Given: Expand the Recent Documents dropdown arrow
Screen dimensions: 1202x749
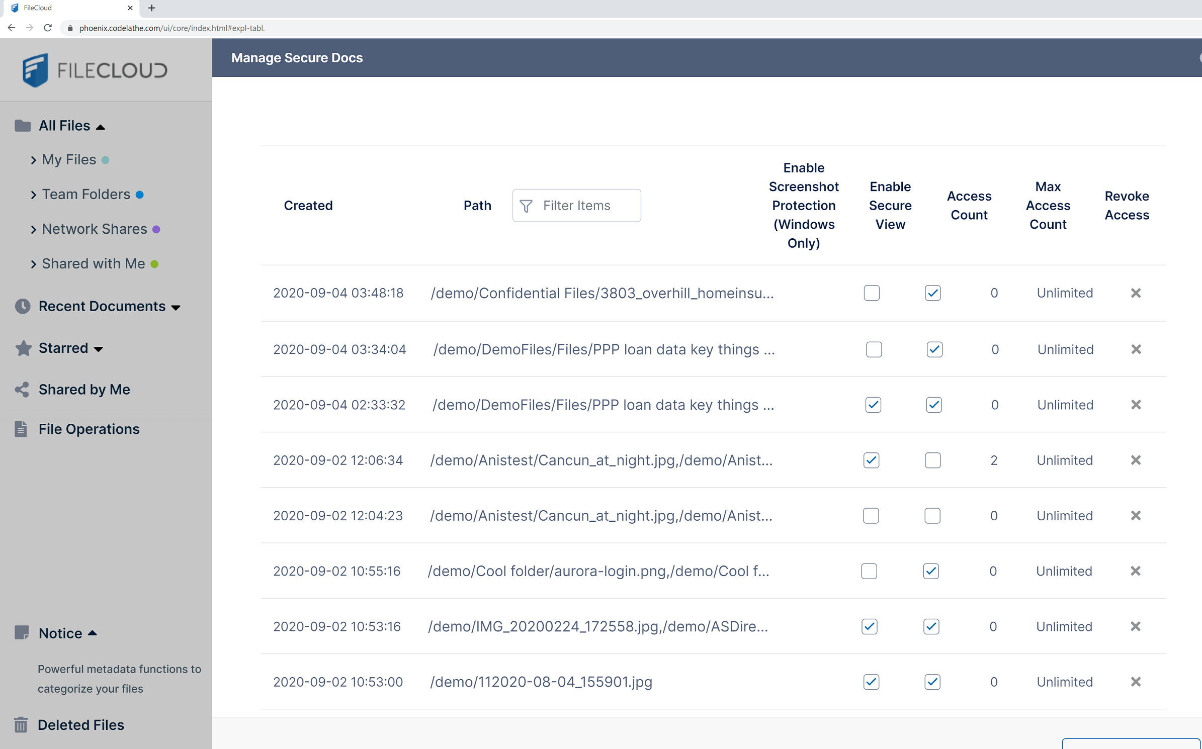Looking at the screenshot, I should click(176, 307).
